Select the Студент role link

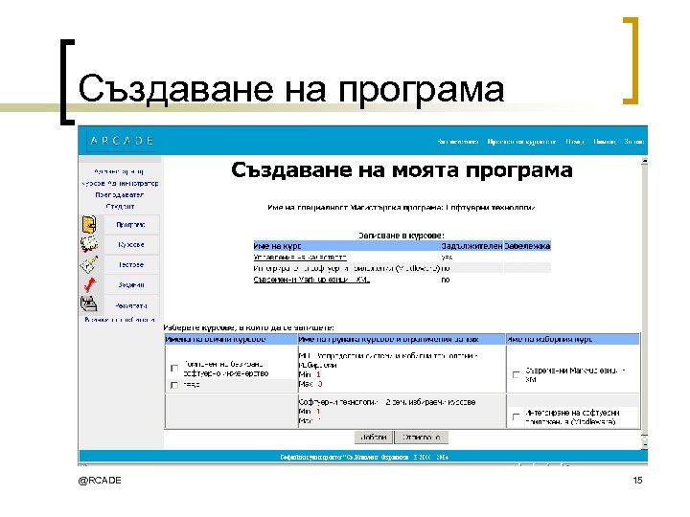[120, 206]
